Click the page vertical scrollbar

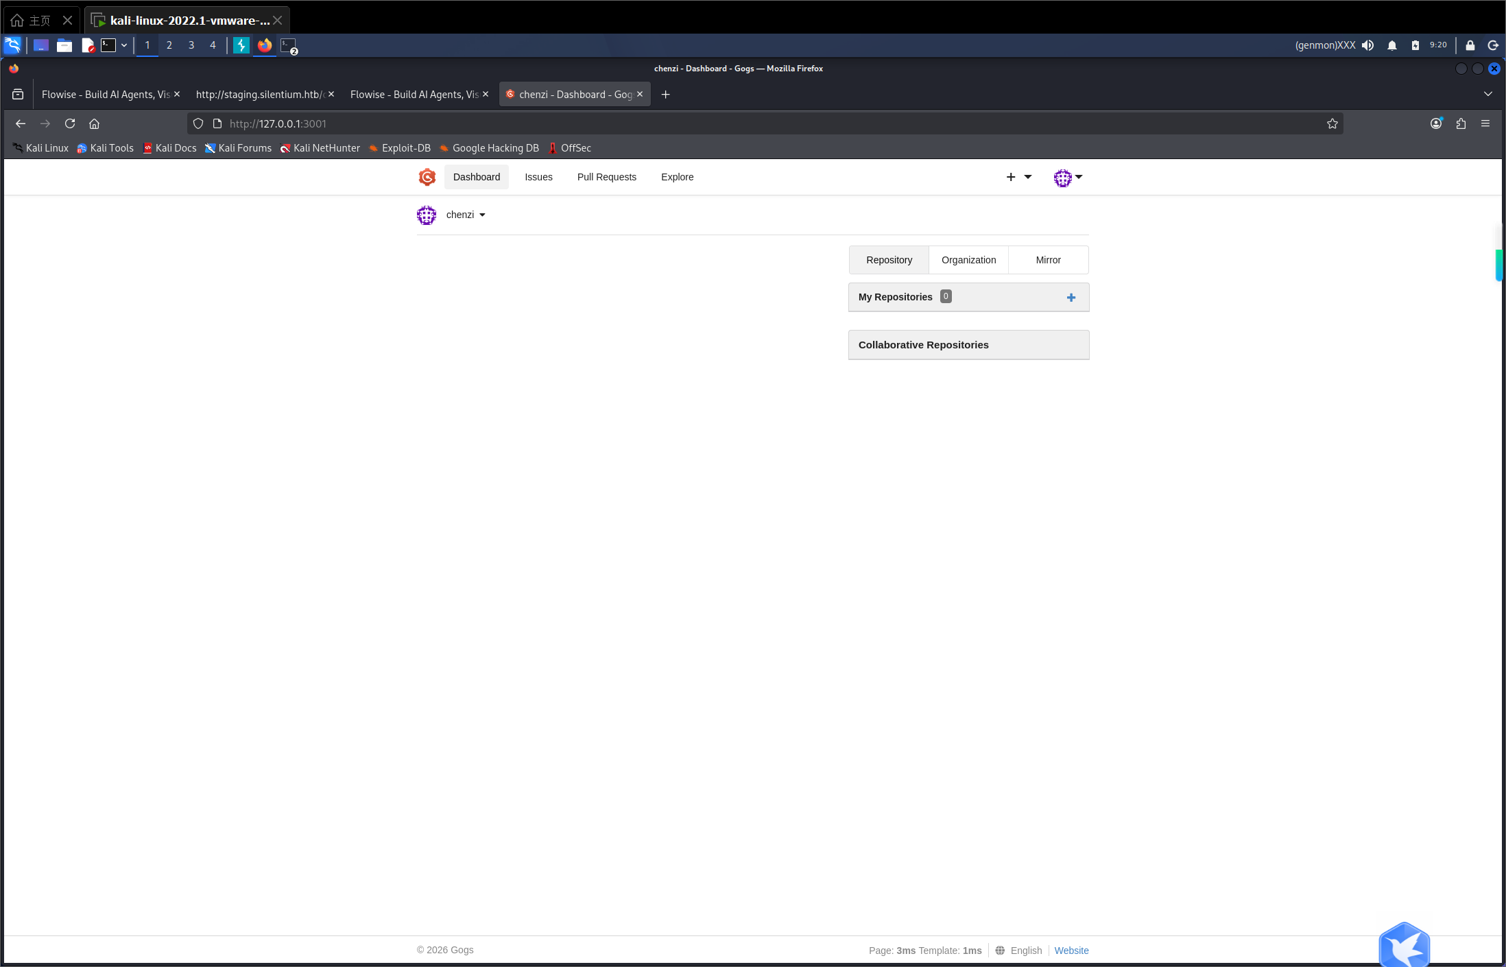point(1499,265)
